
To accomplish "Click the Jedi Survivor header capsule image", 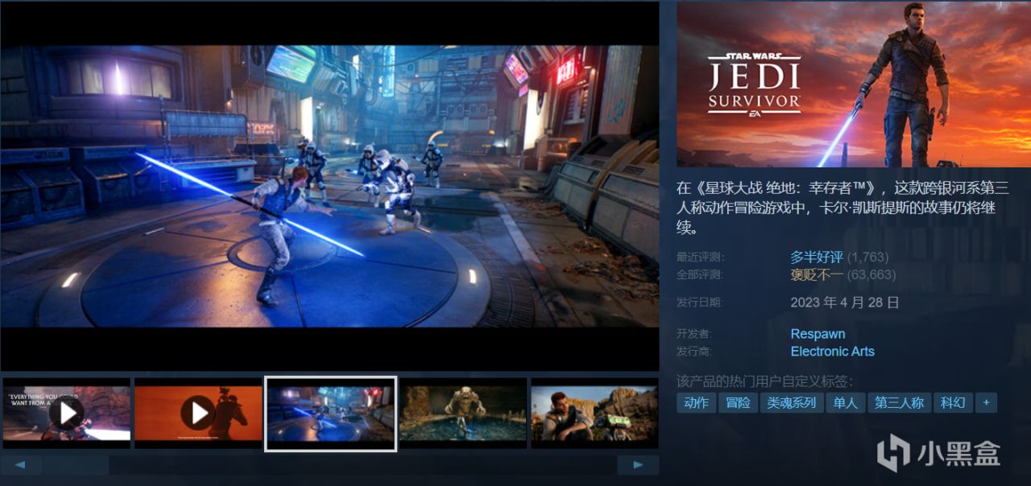I will [853, 84].
